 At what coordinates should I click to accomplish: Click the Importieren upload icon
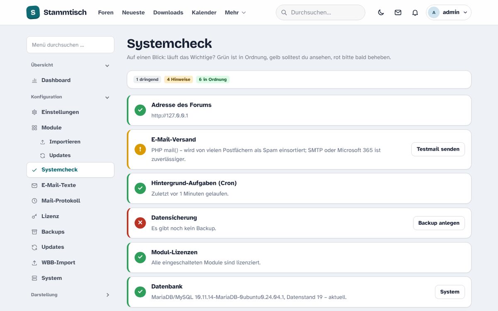(42, 142)
